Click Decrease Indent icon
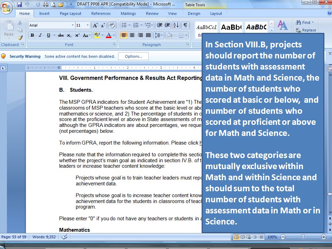The image size is (332, 249). [159, 25]
